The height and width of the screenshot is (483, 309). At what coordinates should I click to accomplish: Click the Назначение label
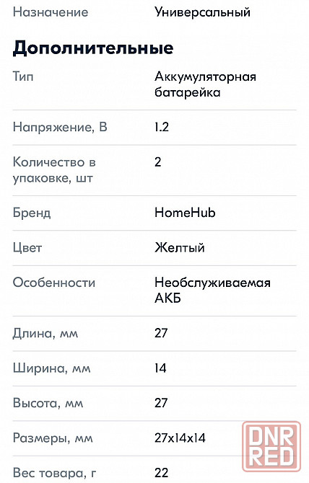tap(51, 12)
